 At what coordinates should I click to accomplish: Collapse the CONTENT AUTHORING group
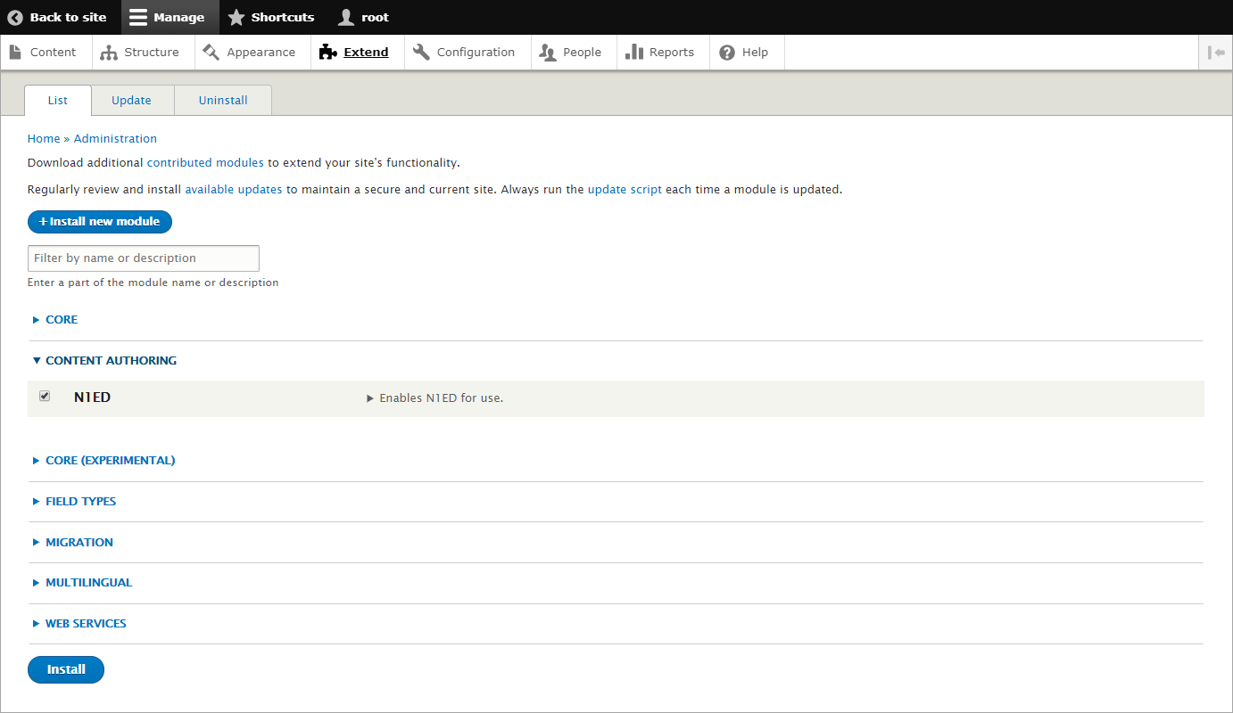111,361
